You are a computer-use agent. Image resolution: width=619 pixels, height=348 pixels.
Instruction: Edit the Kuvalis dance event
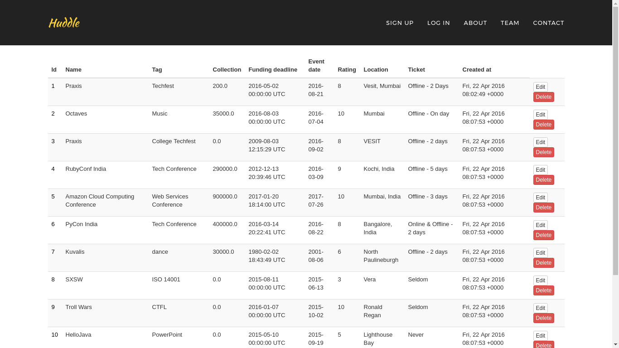tap(540, 253)
